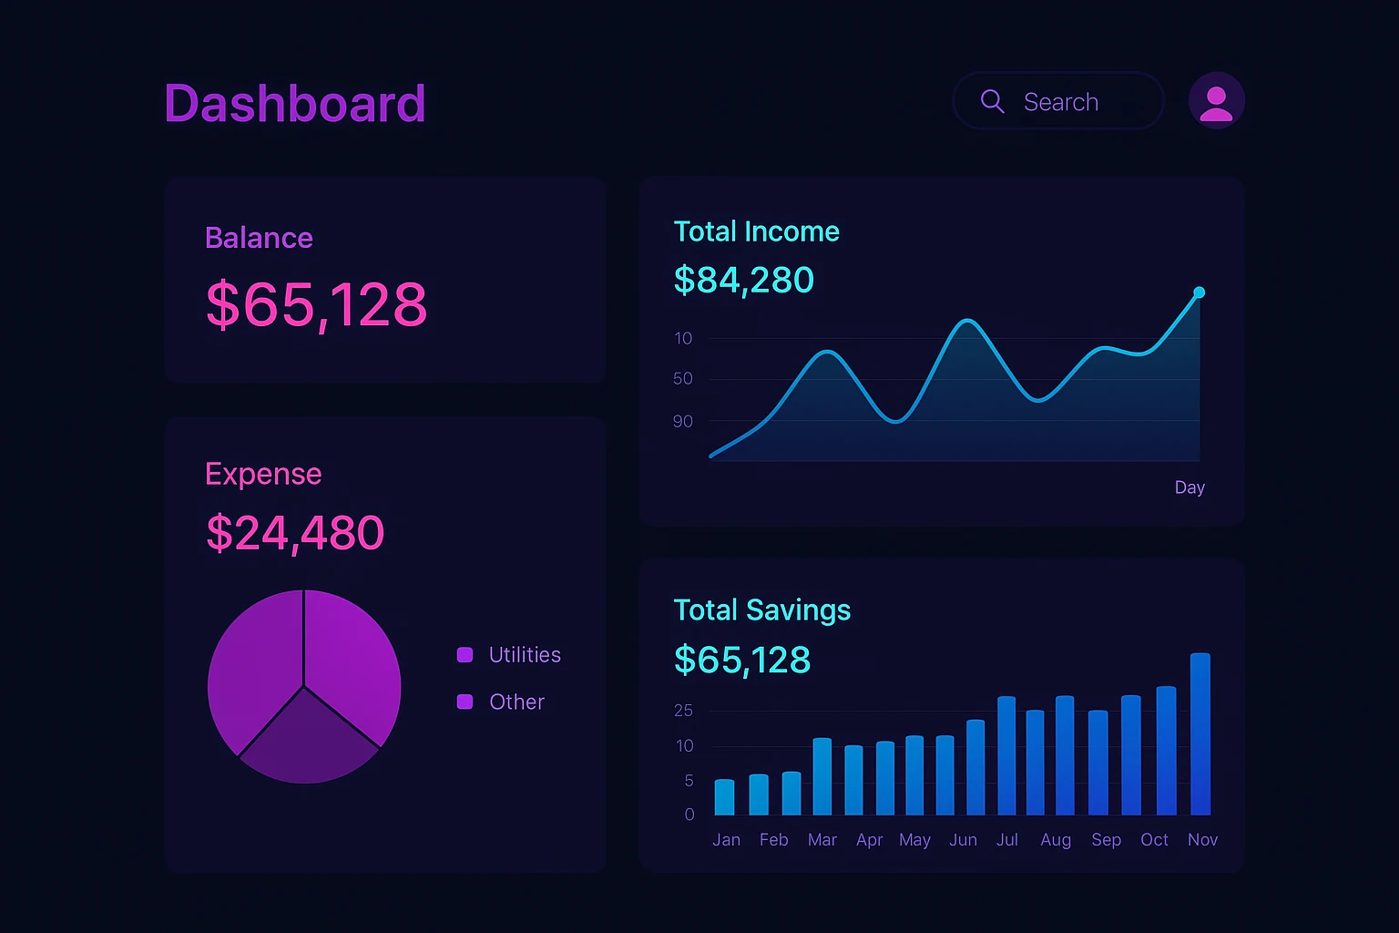This screenshot has height=933, width=1399.
Task: Click the darkest bottom slice of pie chart
Action: [x=307, y=743]
